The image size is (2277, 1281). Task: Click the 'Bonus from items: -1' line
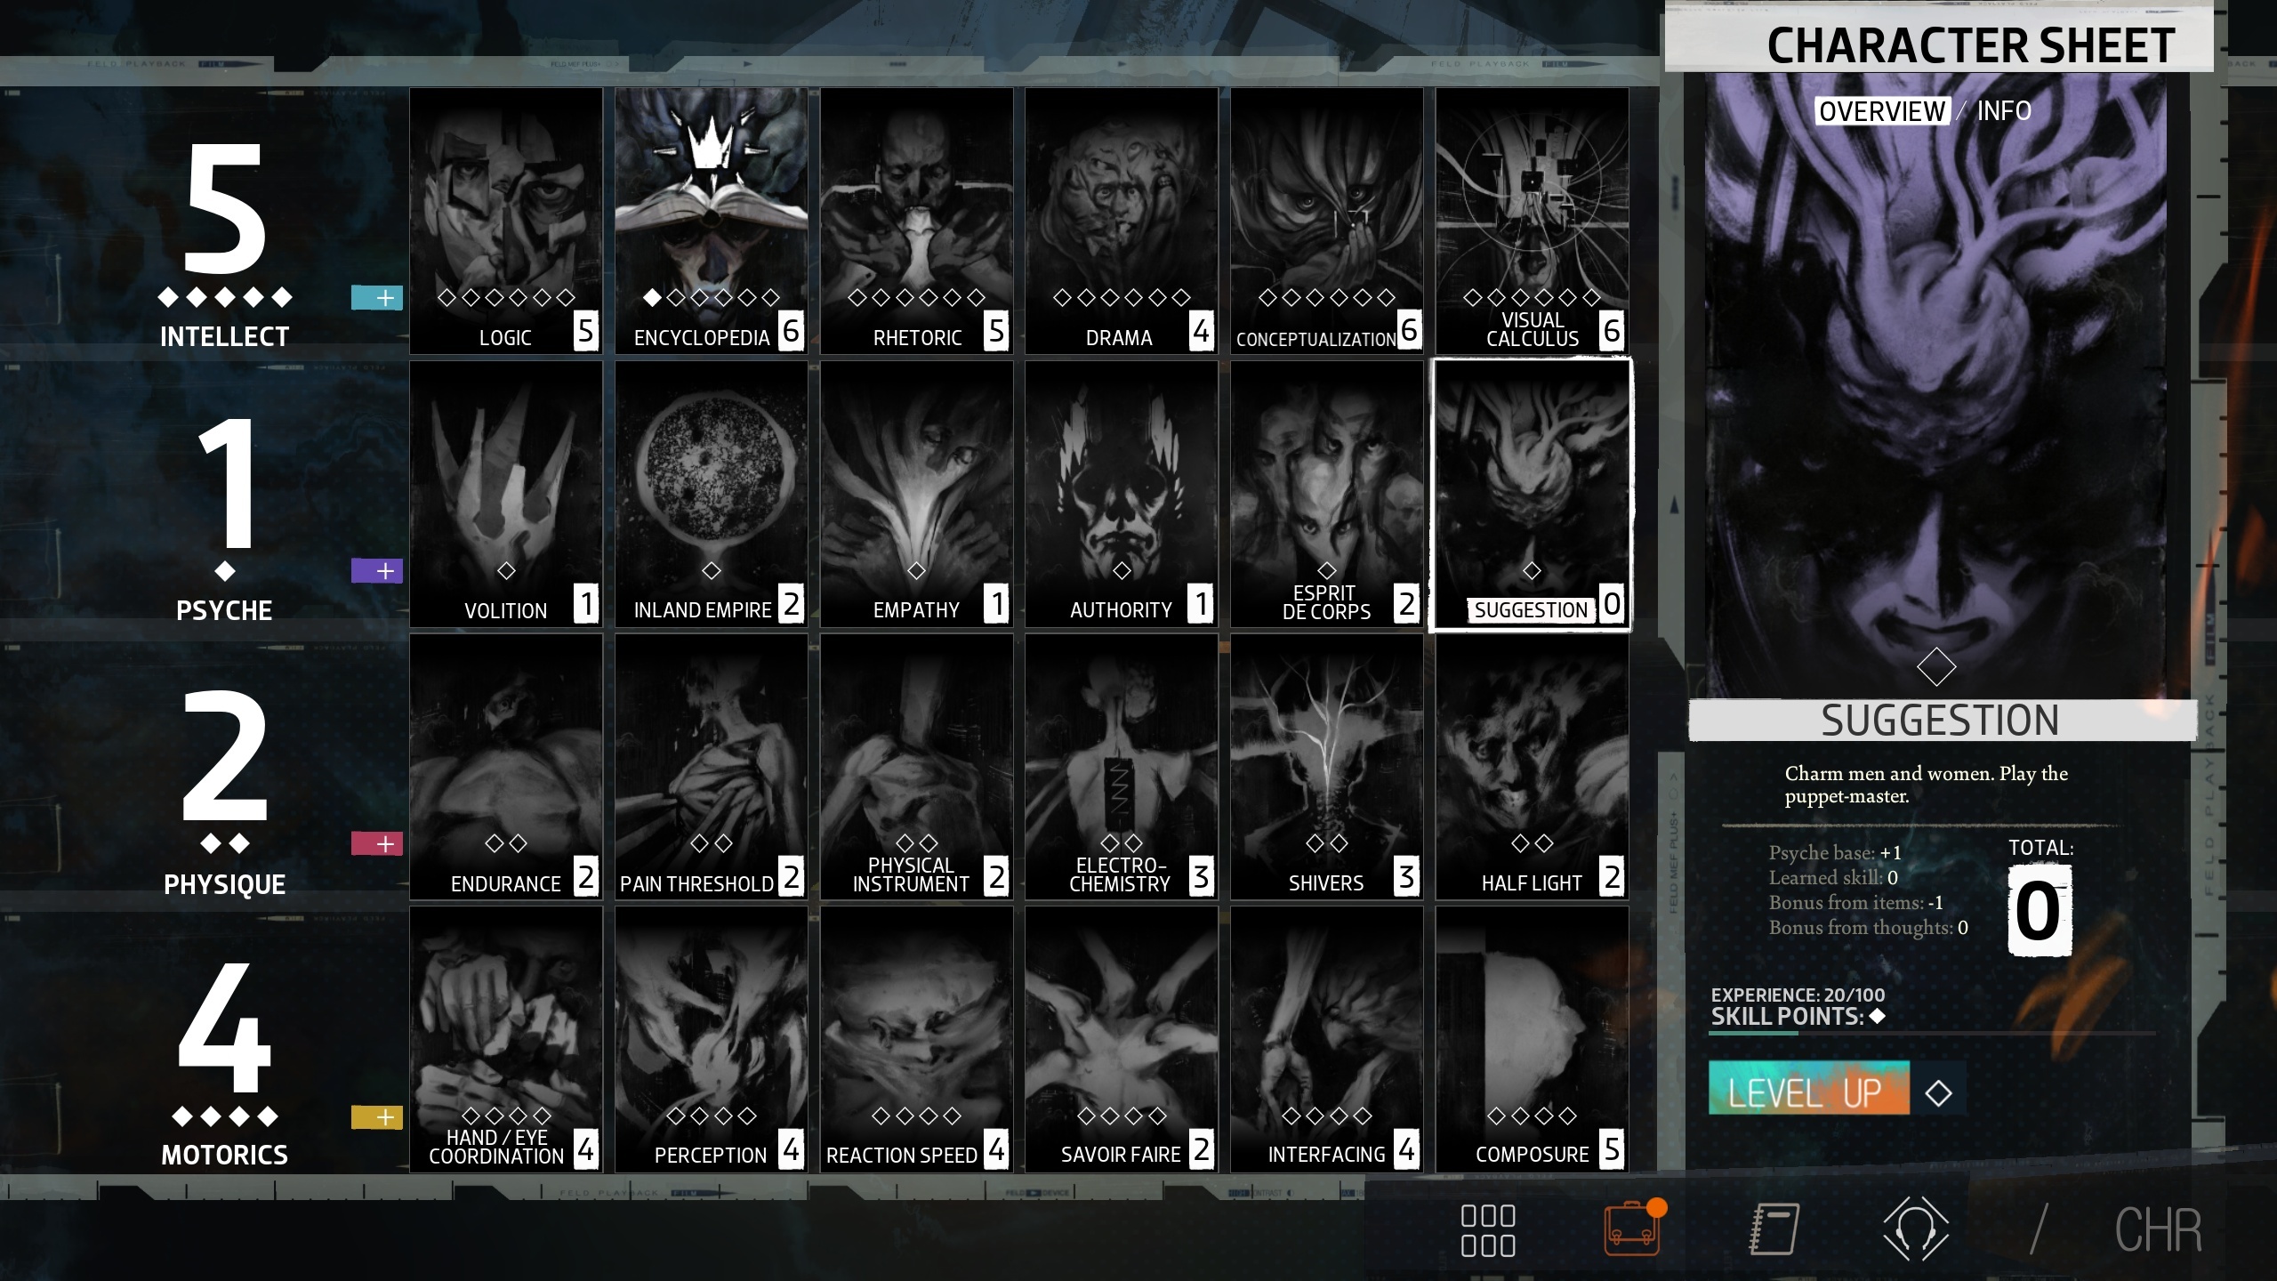point(1855,903)
